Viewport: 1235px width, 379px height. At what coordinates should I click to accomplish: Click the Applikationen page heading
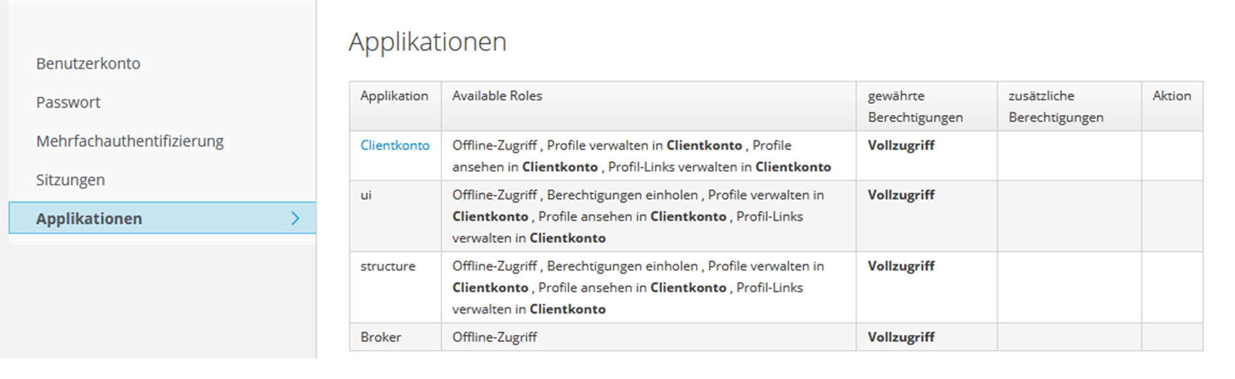tap(427, 42)
